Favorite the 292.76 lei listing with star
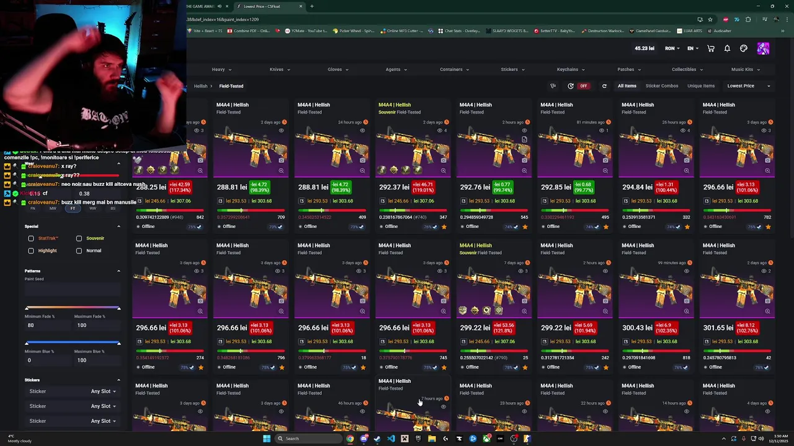 (525, 227)
